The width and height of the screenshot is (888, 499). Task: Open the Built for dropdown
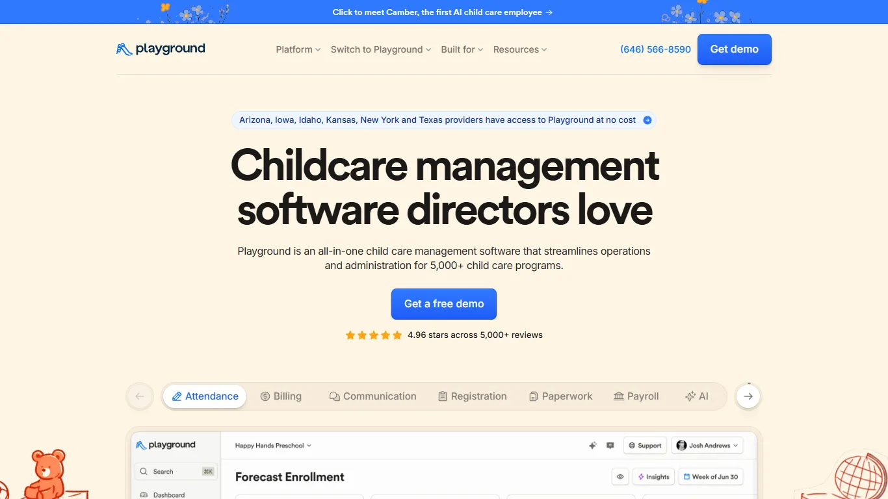pyautogui.click(x=462, y=49)
